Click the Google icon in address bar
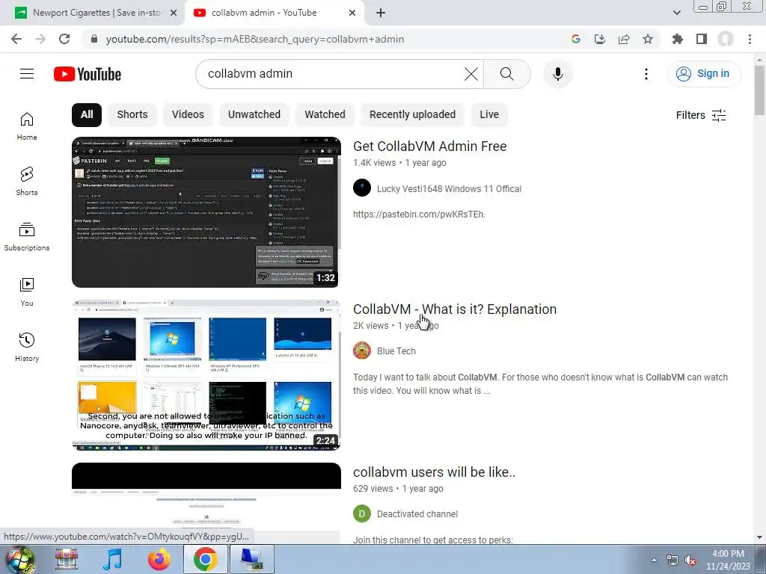Screen dimensions: 766x574 pos(576,39)
